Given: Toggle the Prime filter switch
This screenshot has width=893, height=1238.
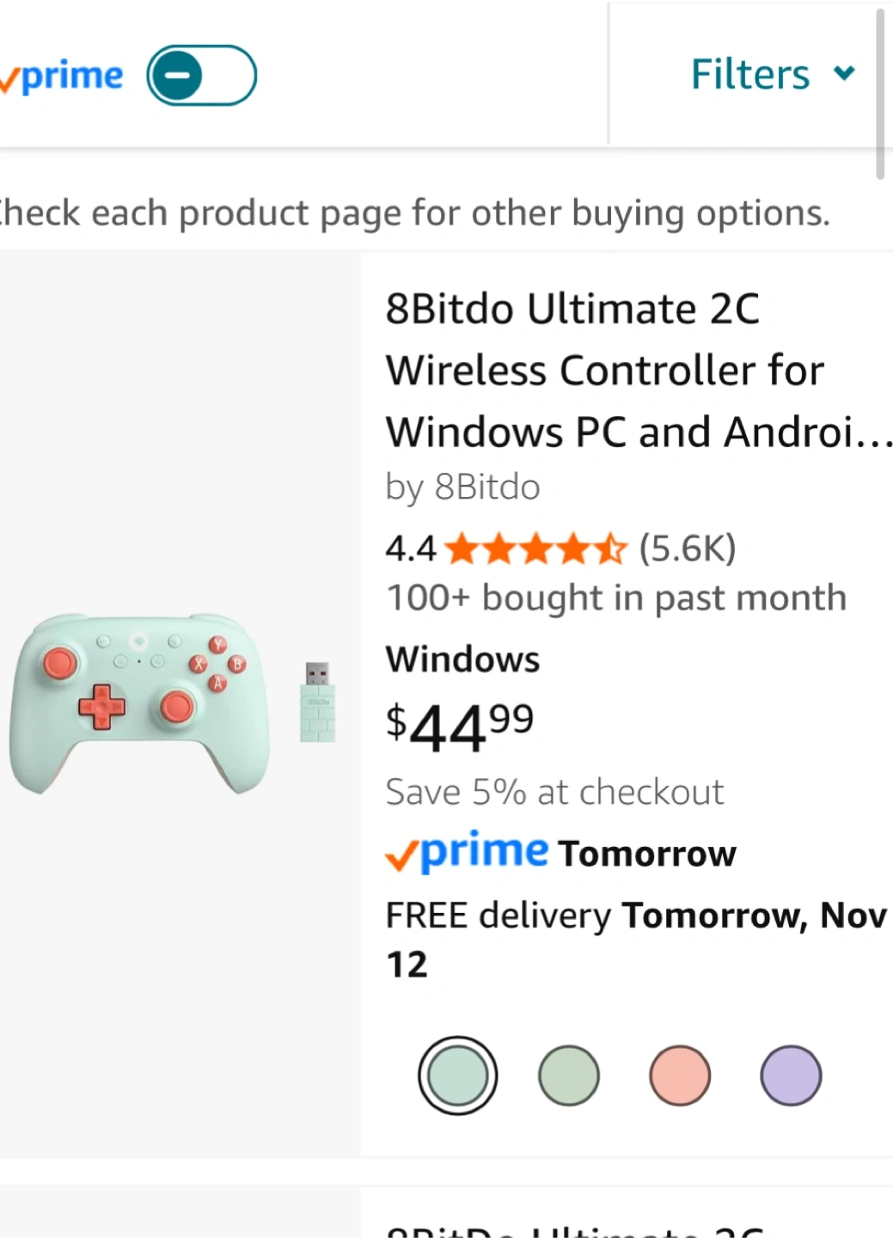Looking at the screenshot, I should point(201,76).
